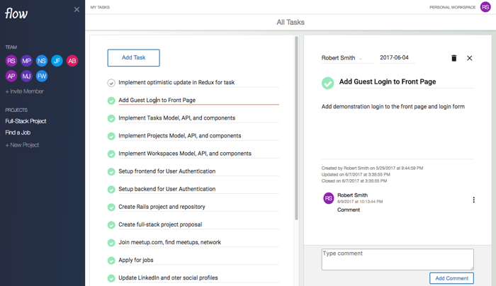The height and width of the screenshot is (286, 496).
Task: Select the AB team member avatar
Action: 72,61
